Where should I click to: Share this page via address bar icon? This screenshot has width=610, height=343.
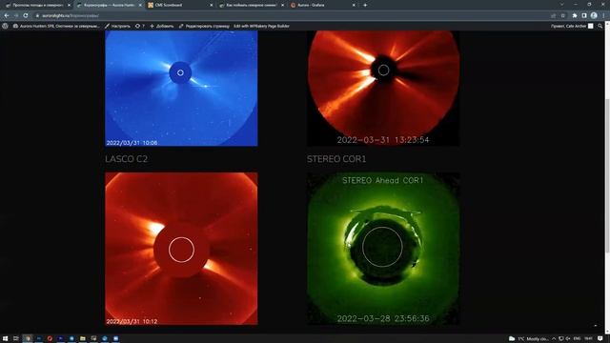tap(553, 15)
